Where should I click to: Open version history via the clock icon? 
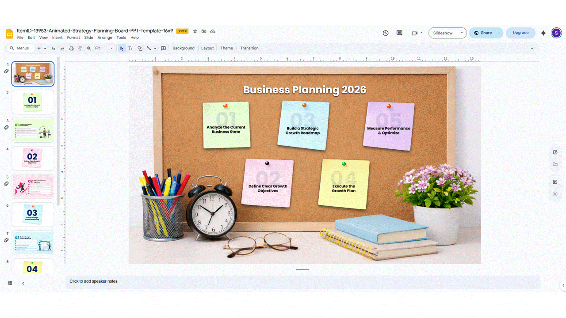(385, 33)
